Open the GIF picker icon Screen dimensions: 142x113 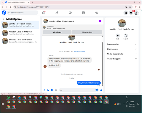coord(56,90)
